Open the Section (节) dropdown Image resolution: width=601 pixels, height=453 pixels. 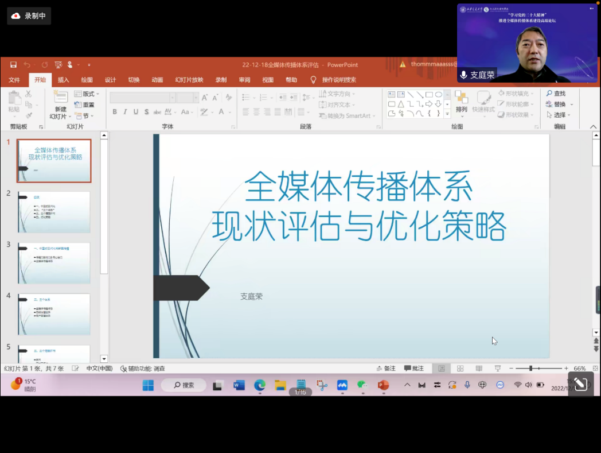[x=92, y=116]
